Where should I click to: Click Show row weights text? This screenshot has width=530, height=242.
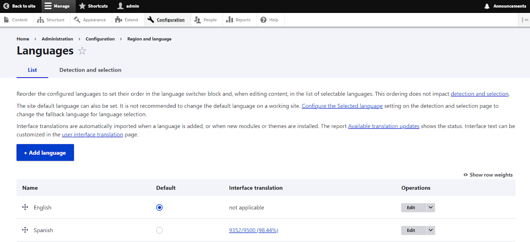click(491, 175)
